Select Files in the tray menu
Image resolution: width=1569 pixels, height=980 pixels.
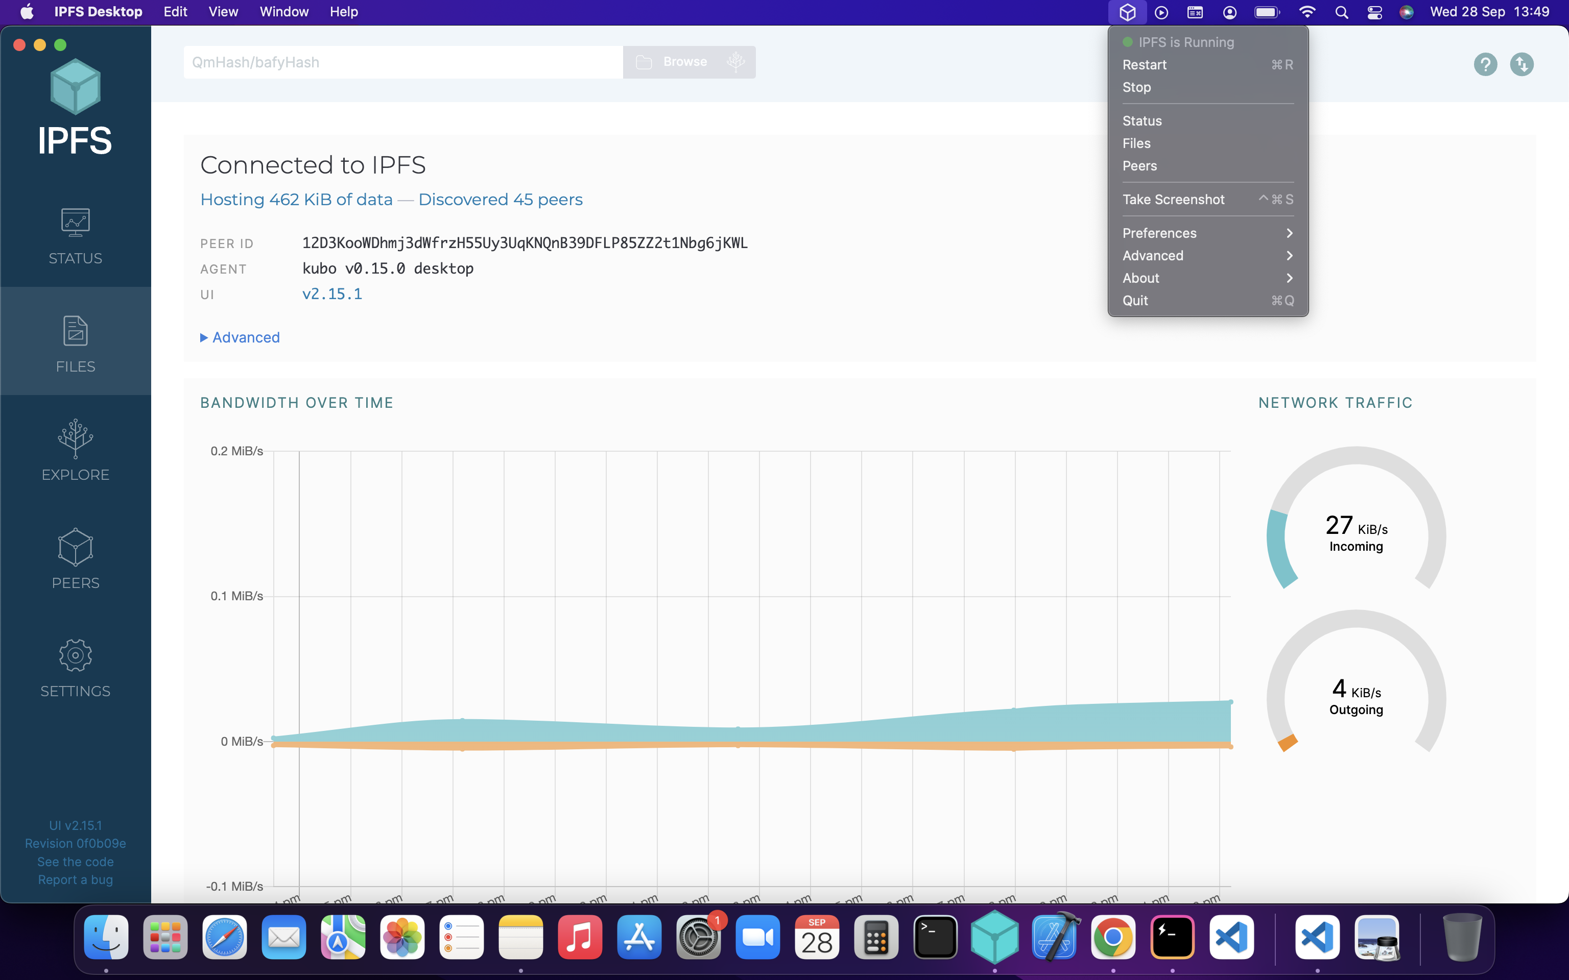pos(1208,143)
